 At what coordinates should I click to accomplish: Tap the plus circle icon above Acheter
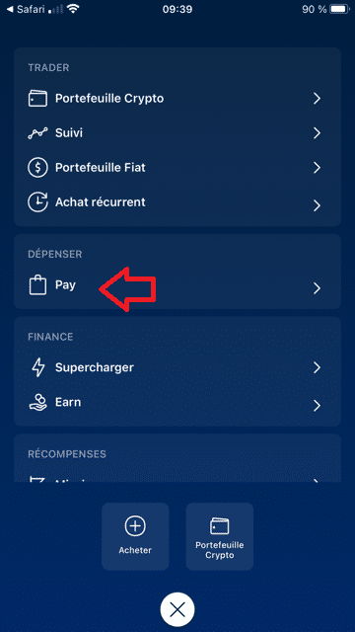pos(135,526)
